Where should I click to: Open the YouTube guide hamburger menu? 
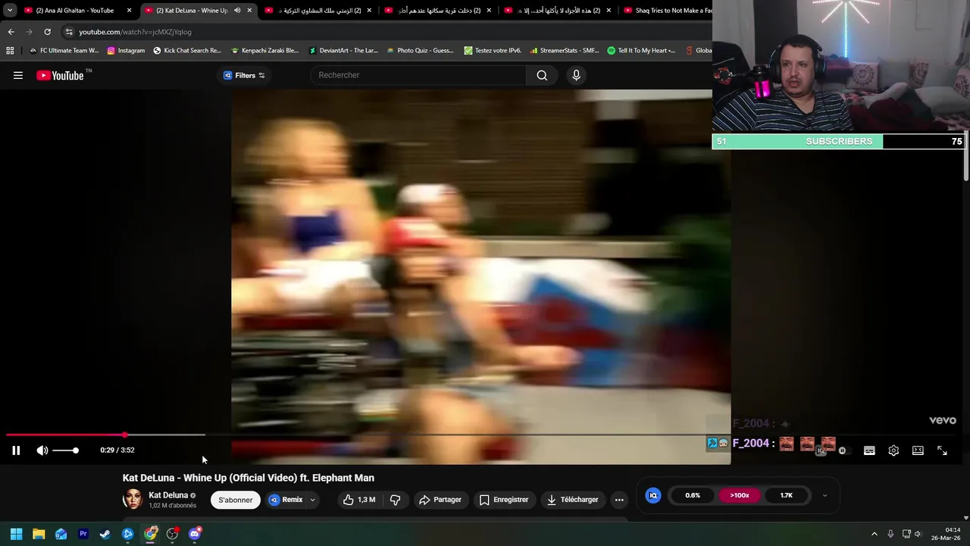pyautogui.click(x=18, y=75)
